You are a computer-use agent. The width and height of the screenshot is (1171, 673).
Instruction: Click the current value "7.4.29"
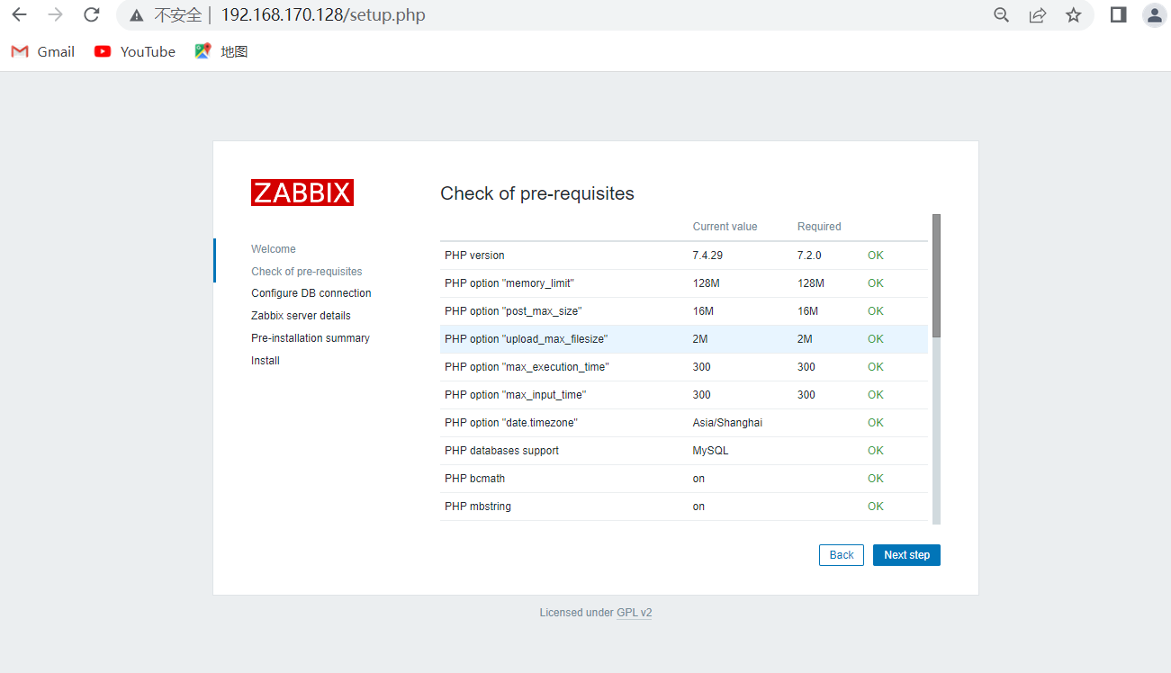pos(707,256)
